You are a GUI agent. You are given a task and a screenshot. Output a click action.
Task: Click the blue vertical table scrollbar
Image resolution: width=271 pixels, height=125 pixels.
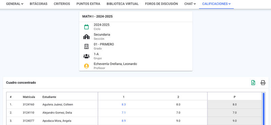264,109
